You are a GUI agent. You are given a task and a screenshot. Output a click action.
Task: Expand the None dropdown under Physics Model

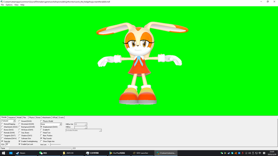point(51,124)
